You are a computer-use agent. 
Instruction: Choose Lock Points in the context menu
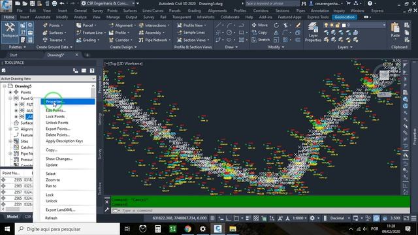[55, 116]
